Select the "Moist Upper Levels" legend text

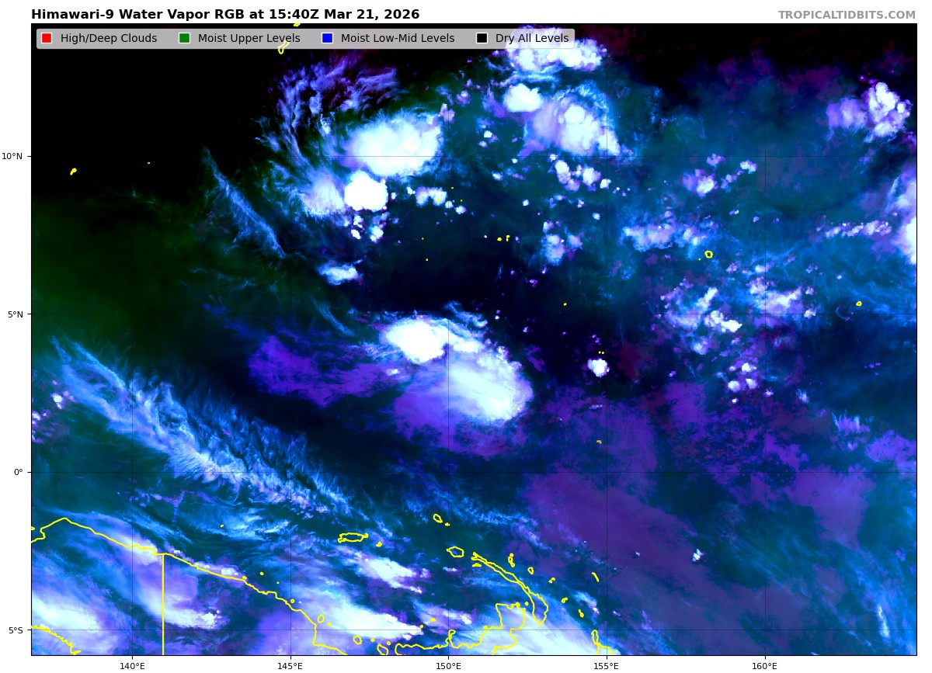click(249, 39)
